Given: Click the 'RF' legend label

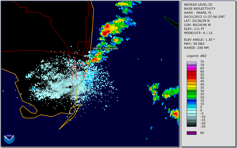Looking at the screenshot, I should point(202,133).
